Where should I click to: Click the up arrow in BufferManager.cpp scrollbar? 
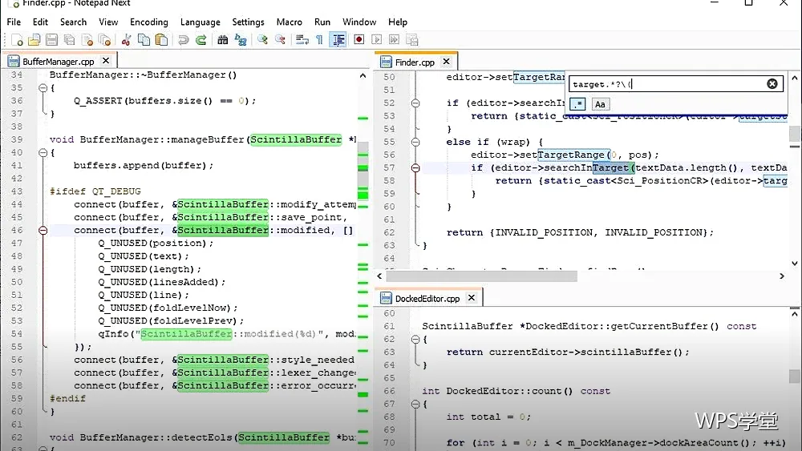(363, 75)
